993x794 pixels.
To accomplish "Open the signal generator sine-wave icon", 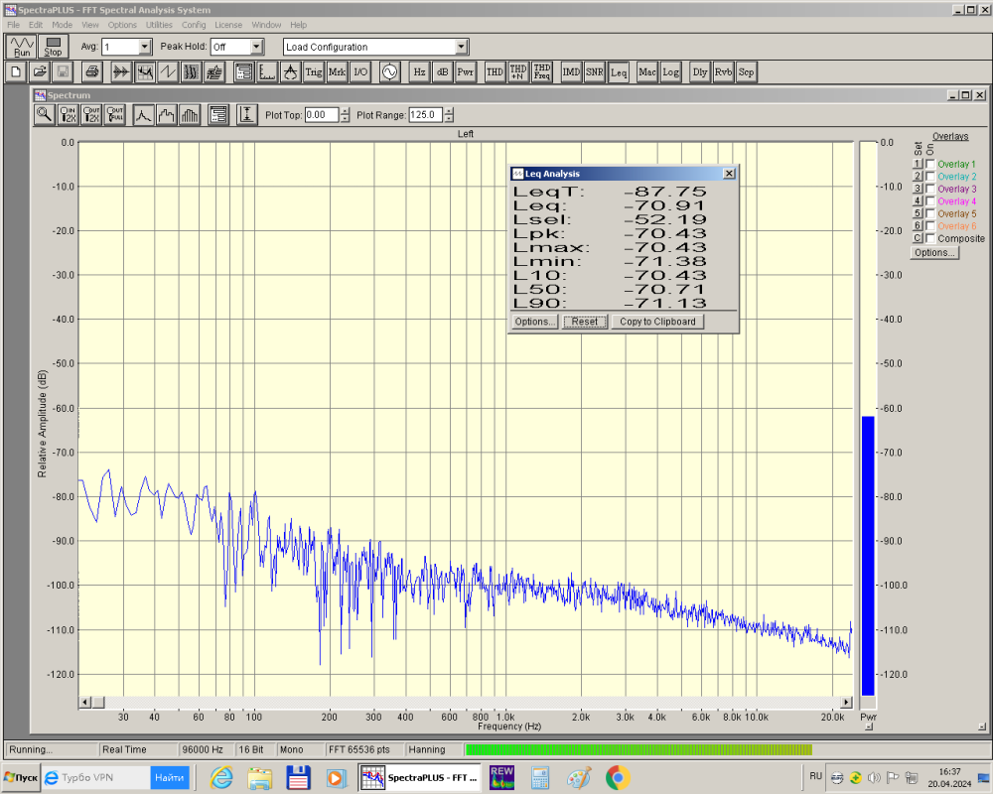I will click(x=388, y=71).
